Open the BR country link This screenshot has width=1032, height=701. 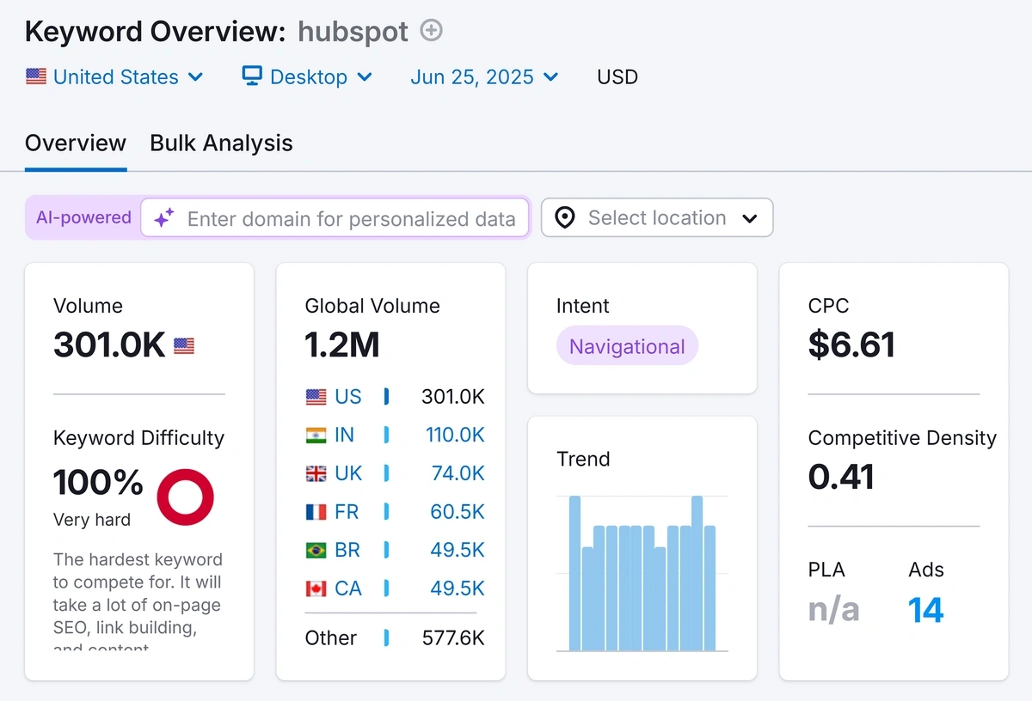coord(347,550)
